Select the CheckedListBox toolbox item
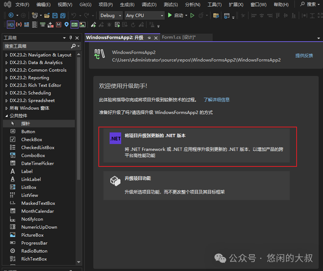This screenshot has height=271, width=323. tap(38, 147)
